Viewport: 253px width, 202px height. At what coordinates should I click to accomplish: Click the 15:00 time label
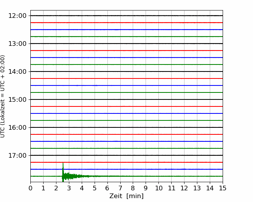tap(17, 99)
